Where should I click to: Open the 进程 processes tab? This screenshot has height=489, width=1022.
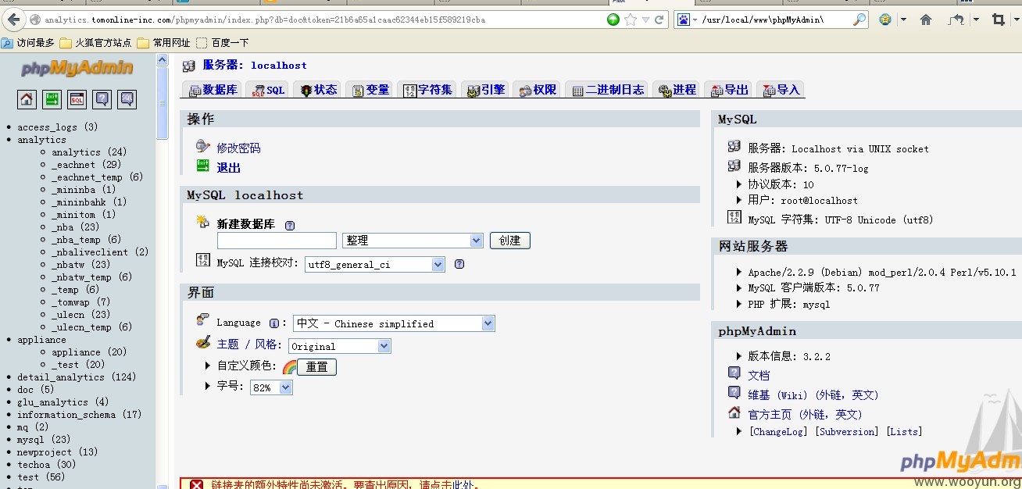(x=677, y=90)
